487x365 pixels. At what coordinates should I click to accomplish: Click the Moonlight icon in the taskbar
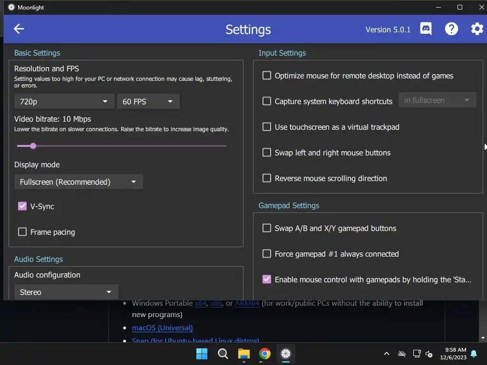(x=286, y=354)
